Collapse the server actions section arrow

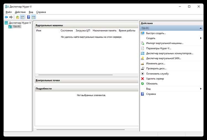tap(201, 28)
